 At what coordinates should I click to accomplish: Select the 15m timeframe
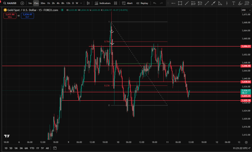36,3
